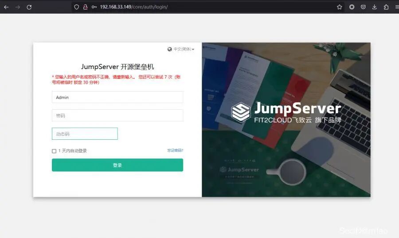Image resolution: width=399 pixels, height=238 pixels.
Task: Click the Pocket save icon
Action: 363,7
